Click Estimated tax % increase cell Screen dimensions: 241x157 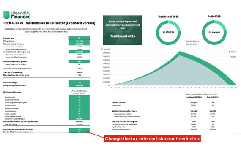tap(79, 129)
